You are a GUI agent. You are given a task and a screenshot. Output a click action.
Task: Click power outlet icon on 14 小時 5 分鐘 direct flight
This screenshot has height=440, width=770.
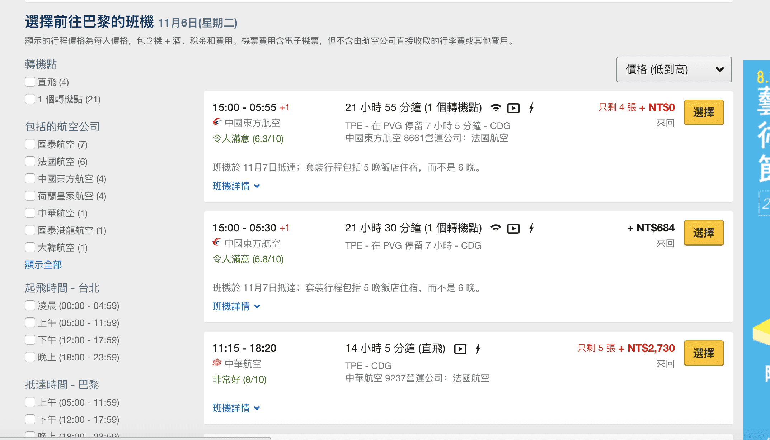(x=478, y=348)
